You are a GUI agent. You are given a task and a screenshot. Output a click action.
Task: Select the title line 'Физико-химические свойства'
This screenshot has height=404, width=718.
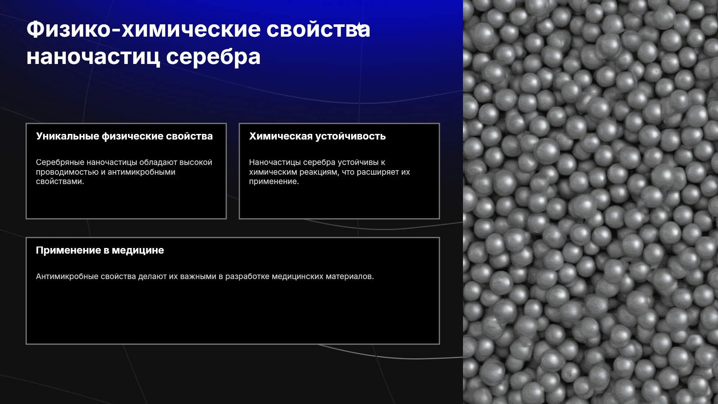[x=198, y=29]
